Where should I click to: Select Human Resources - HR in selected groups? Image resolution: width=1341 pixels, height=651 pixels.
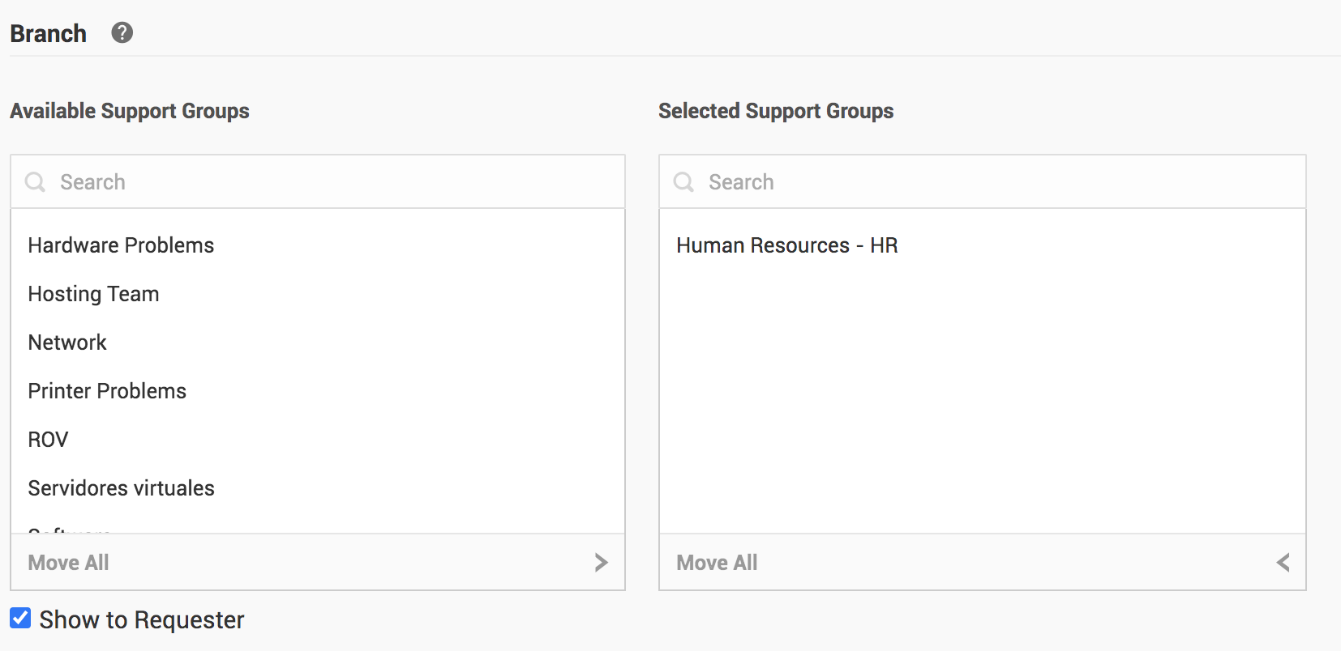pos(787,245)
